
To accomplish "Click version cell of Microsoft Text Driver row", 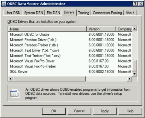I will tap(101, 51).
